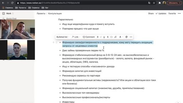The image size is (183, 103).
Task: Click the drag handle beside the selected bullet
Action: [57, 42]
